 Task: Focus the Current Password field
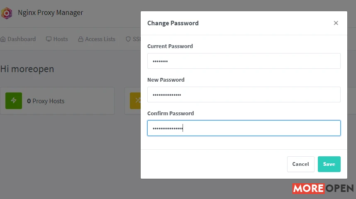(244, 61)
